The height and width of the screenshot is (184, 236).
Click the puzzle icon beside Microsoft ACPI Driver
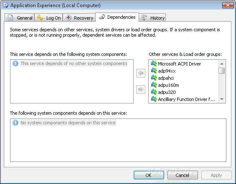coord(154,63)
